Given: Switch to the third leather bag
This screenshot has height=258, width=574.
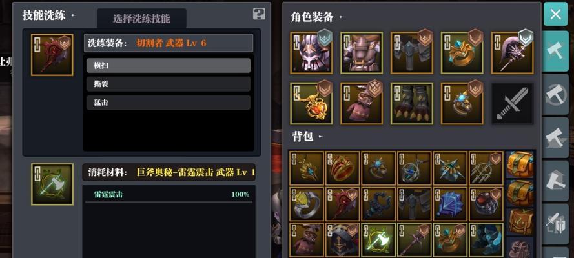Looking at the screenshot, I should (x=520, y=221).
